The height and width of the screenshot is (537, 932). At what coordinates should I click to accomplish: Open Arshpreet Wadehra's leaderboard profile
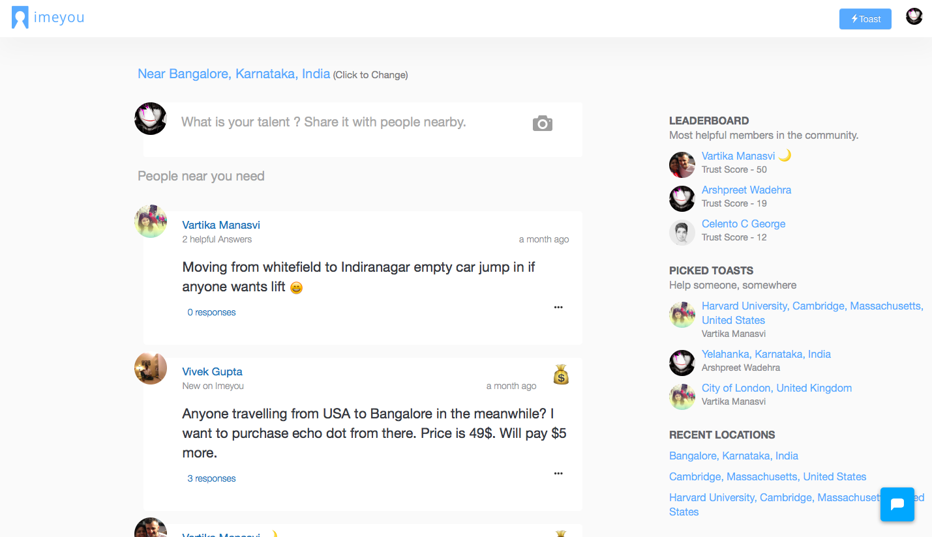click(746, 190)
